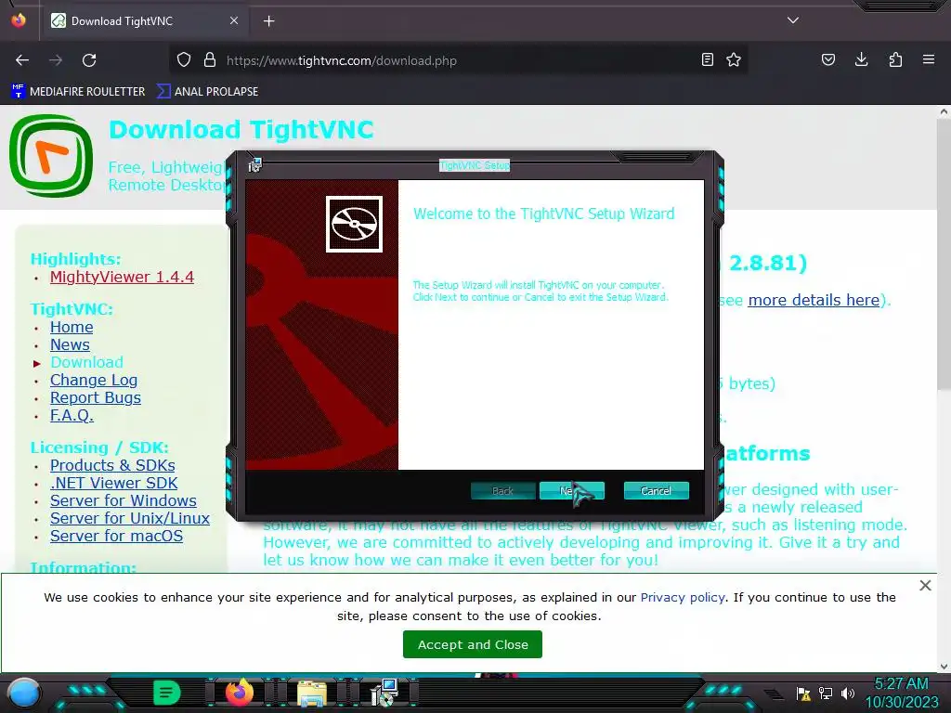
Task: Open the clock showing 5:27 AM
Action: tap(902, 693)
